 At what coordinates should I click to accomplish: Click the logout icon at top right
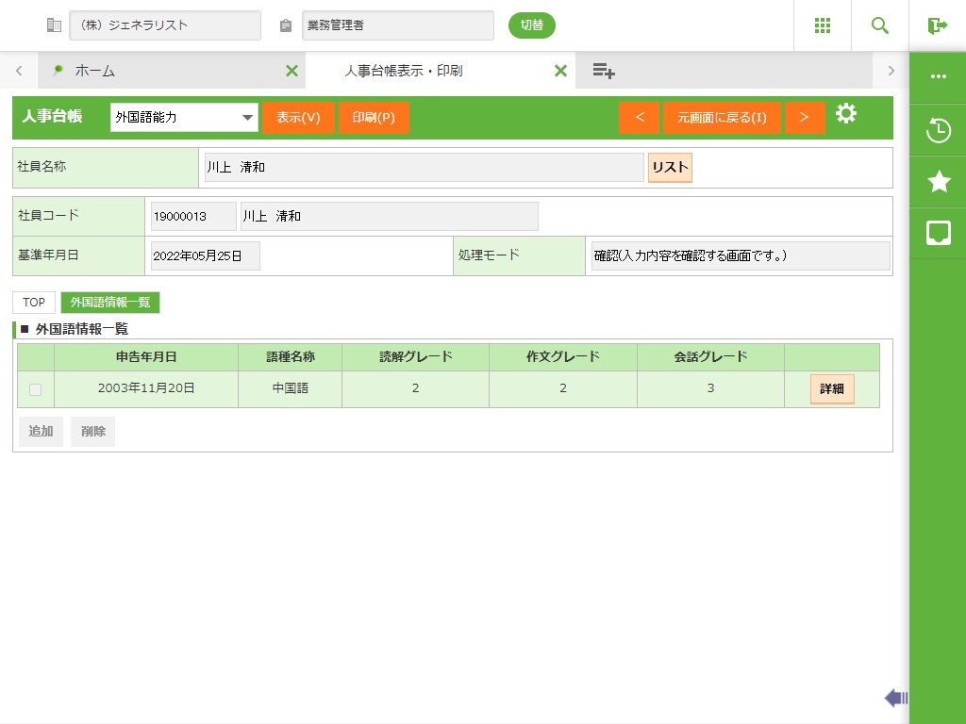coord(937,25)
